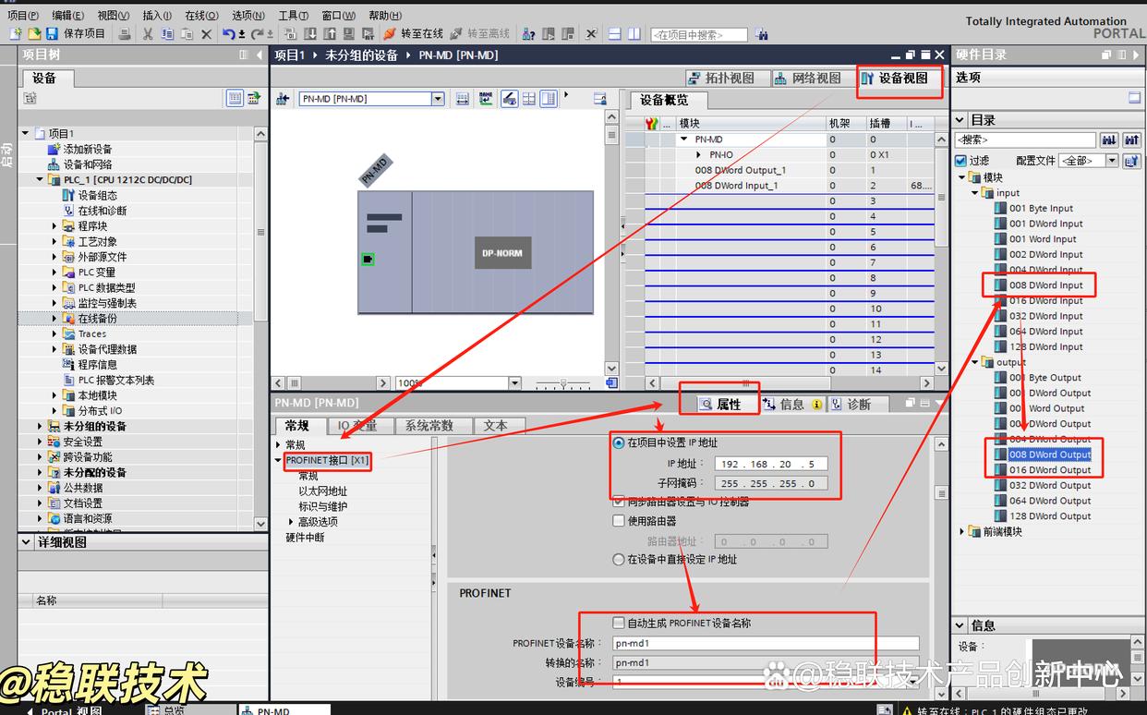Select the 在项目中设置 IP 地址 radio button
Image resolution: width=1147 pixels, height=715 pixels.
point(619,442)
